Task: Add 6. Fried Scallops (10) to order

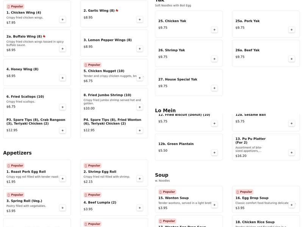Action: click(62, 107)
